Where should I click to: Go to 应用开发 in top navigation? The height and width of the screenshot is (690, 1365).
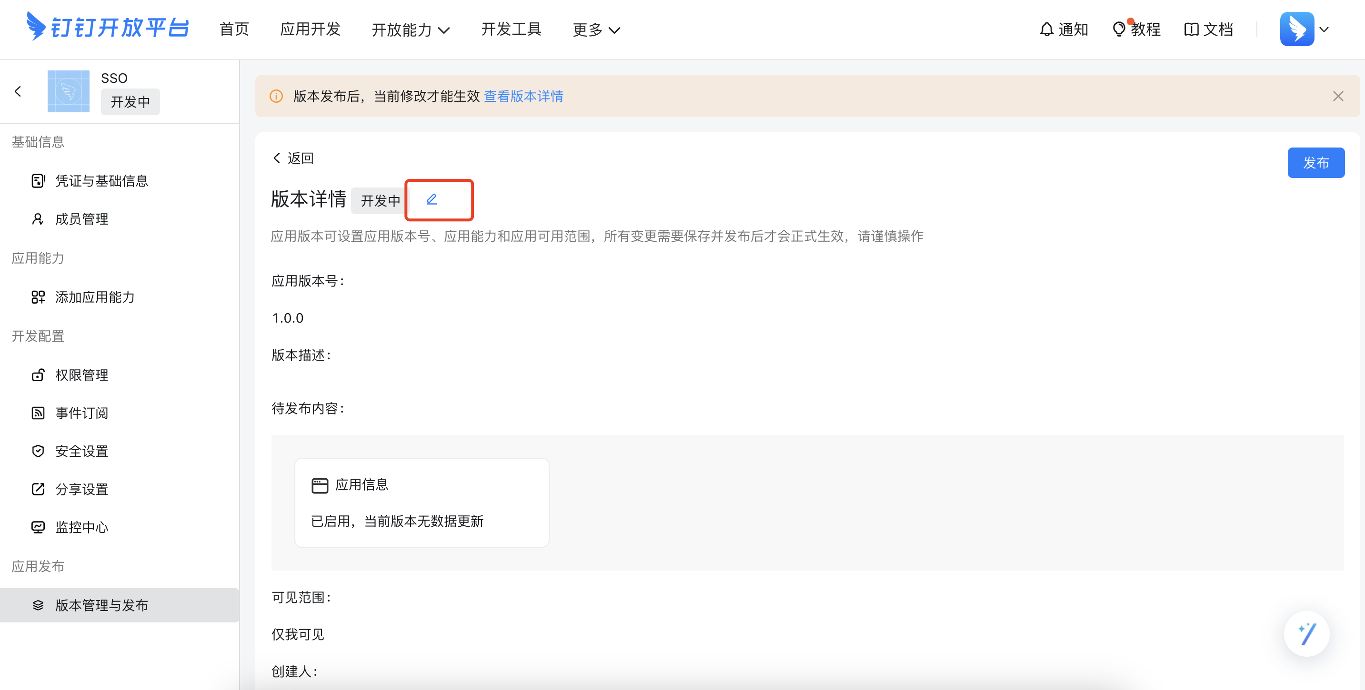pyautogui.click(x=310, y=30)
